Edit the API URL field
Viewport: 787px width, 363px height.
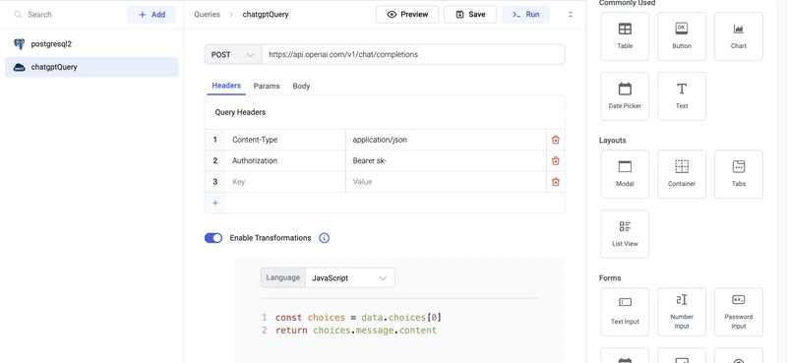[413, 55]
